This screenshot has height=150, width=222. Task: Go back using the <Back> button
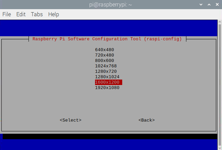click(x=147, y=120)
